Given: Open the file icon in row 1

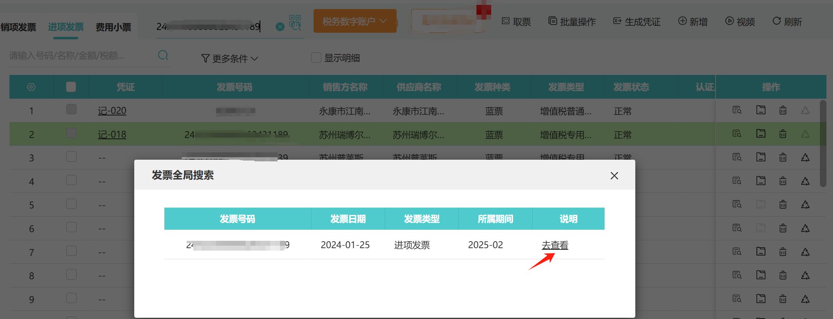Looking at the screenshot, I should coord(761,110).
